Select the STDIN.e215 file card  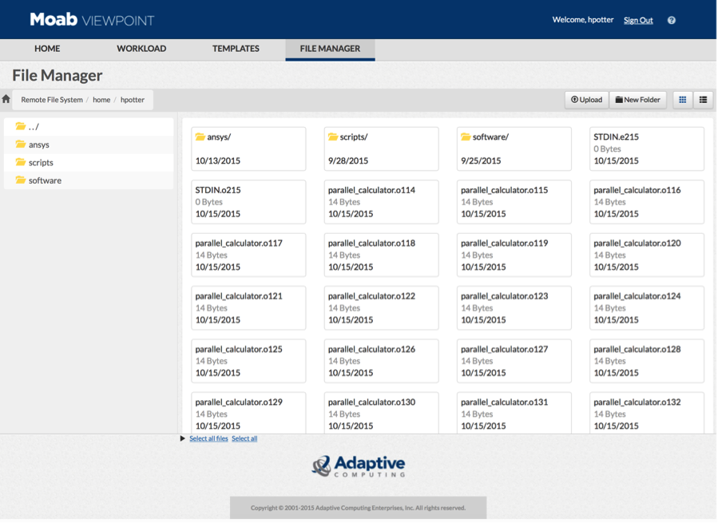pos(647,149)
